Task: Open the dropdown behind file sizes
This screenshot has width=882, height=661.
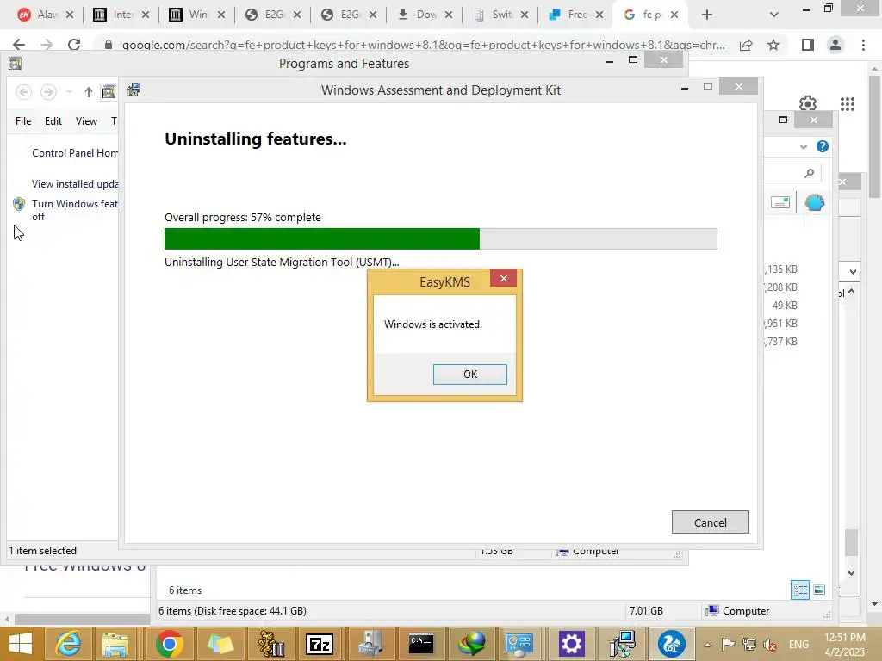Action: point(852,271)
